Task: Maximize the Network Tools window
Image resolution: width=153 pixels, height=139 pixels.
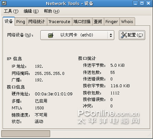Action: [x=142, y=3]
